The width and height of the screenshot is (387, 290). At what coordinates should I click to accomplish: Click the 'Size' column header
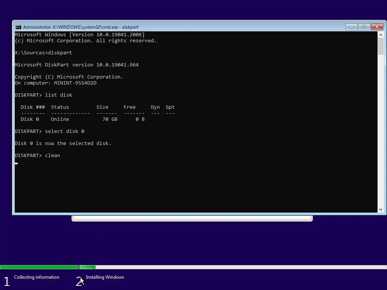tap(102, 107)
